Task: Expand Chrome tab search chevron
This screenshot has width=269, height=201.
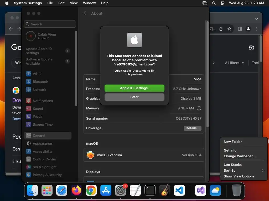Action: 257,19
